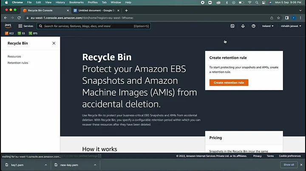The width and height of the screenshot is (306, 171).
Task: Open the S3 shortcut
Action: pos(21,33)
